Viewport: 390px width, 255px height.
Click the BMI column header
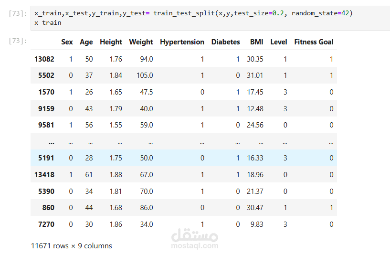pyautogui.click(x=257, y=42)
